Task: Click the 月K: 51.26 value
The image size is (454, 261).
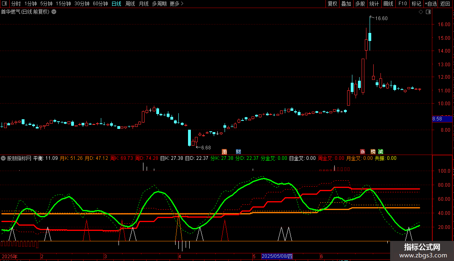Action: point(71,158)
